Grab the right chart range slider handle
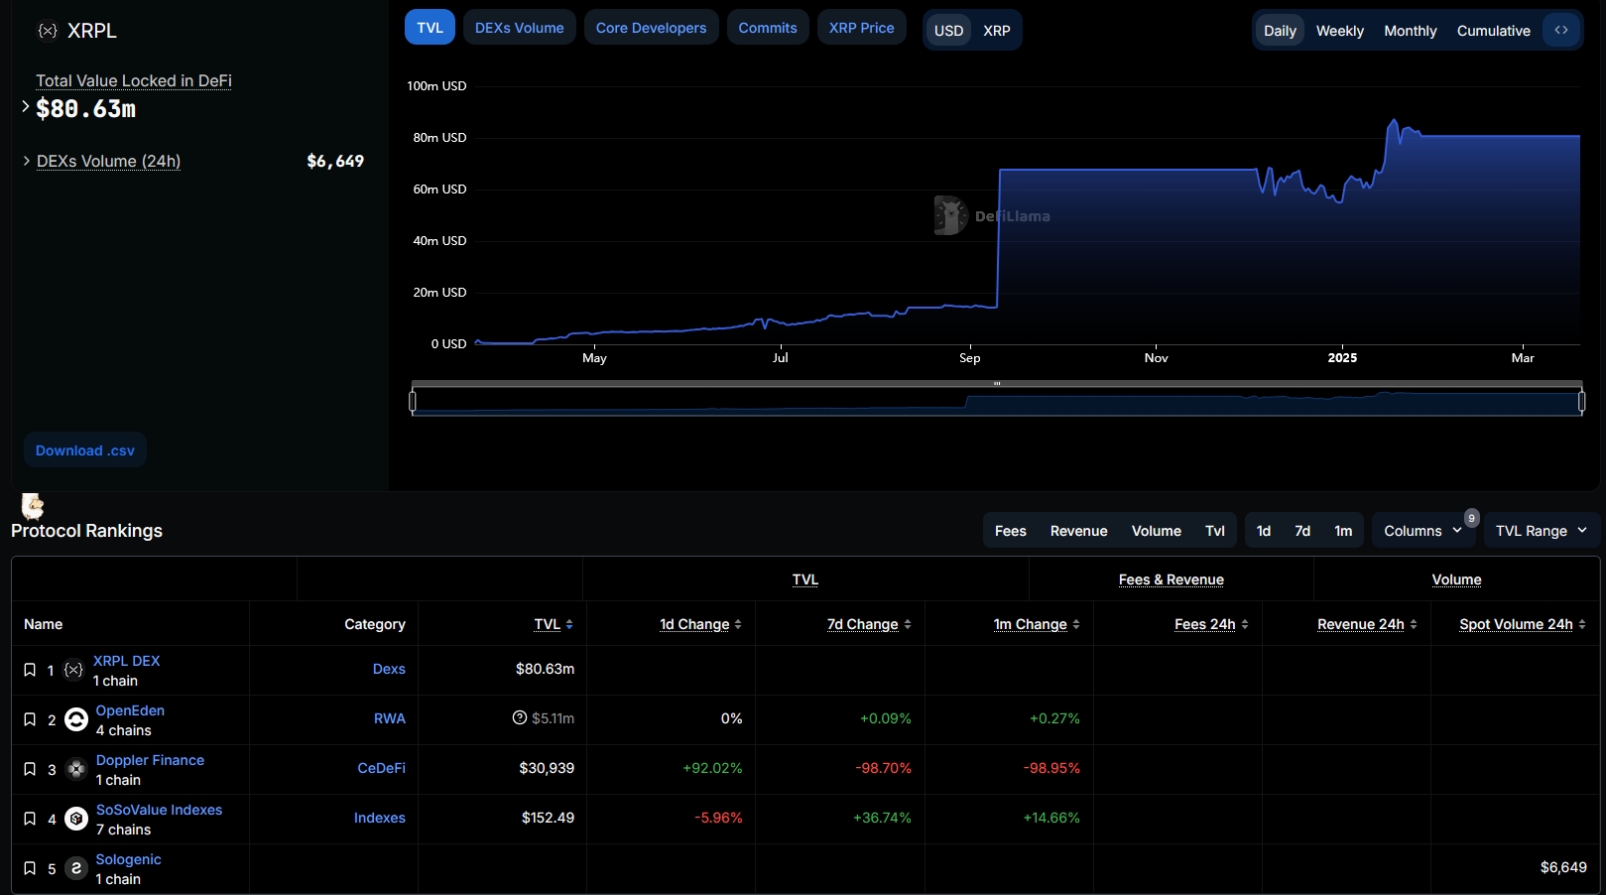1606x895 pixels. pyautogui.click(x=1581, y=401)
